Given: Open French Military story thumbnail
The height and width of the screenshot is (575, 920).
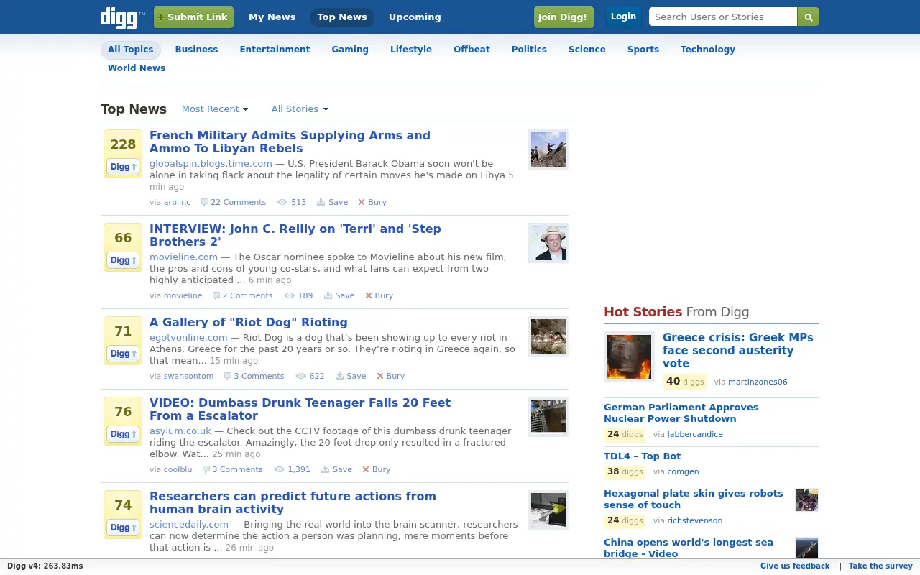Looking at the screenshot, I should point(548,149).
